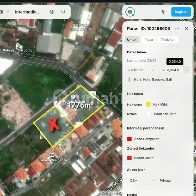Click the NIB 03356 value field
The height and width of the screenshot is (196, 196).
click(x=138, y=70)
